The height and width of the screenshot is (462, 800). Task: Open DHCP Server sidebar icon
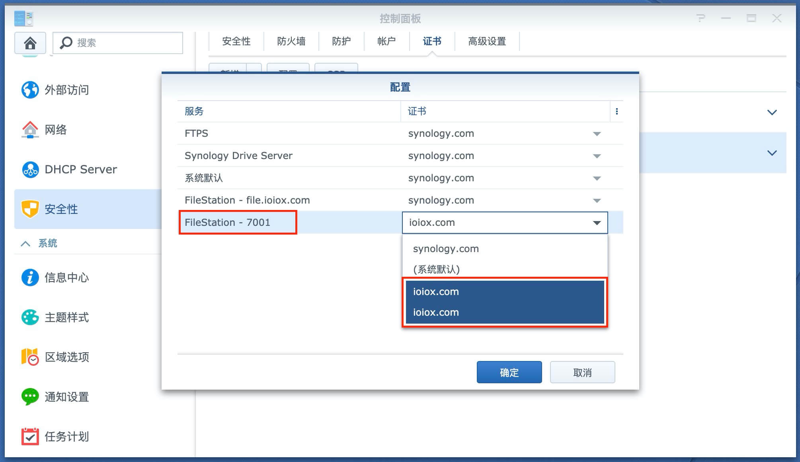(30, 169)
